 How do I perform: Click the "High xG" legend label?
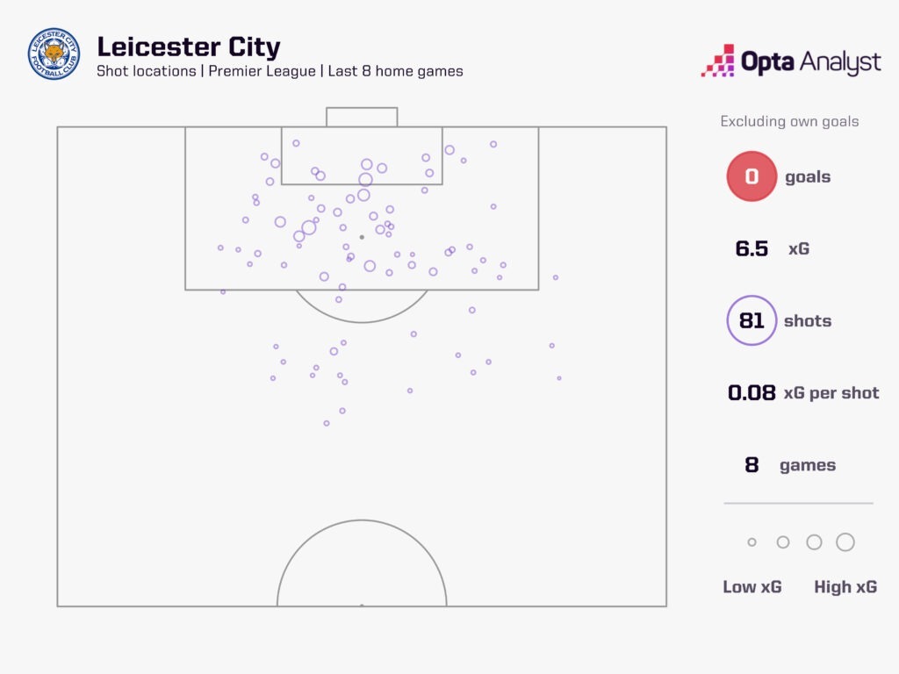[x=845, y=587]
